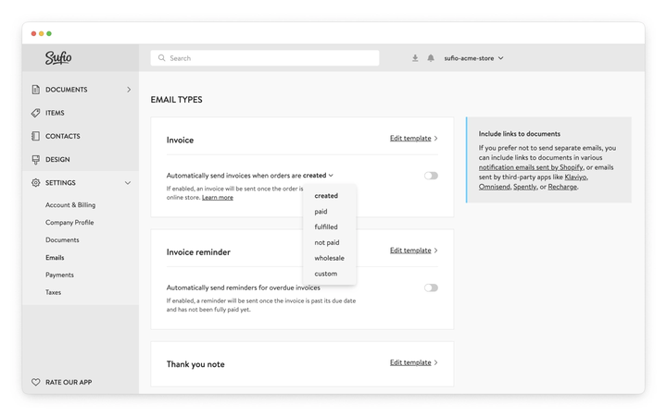
Task: Go to Payments settings
Action: coord(59,275)
